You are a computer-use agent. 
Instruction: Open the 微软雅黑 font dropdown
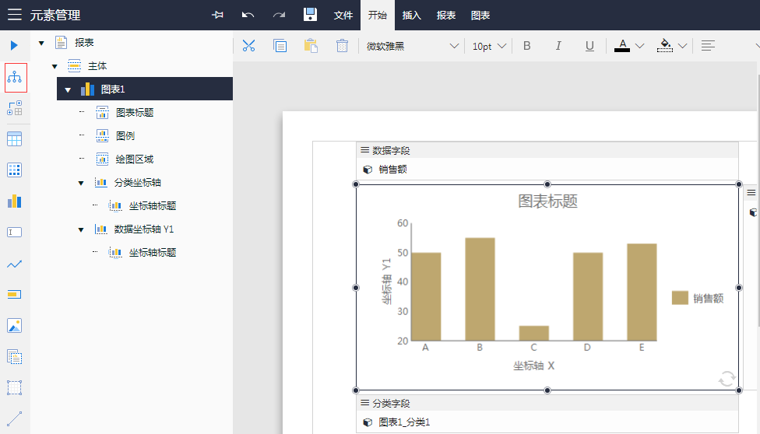[x=413, y=46]
